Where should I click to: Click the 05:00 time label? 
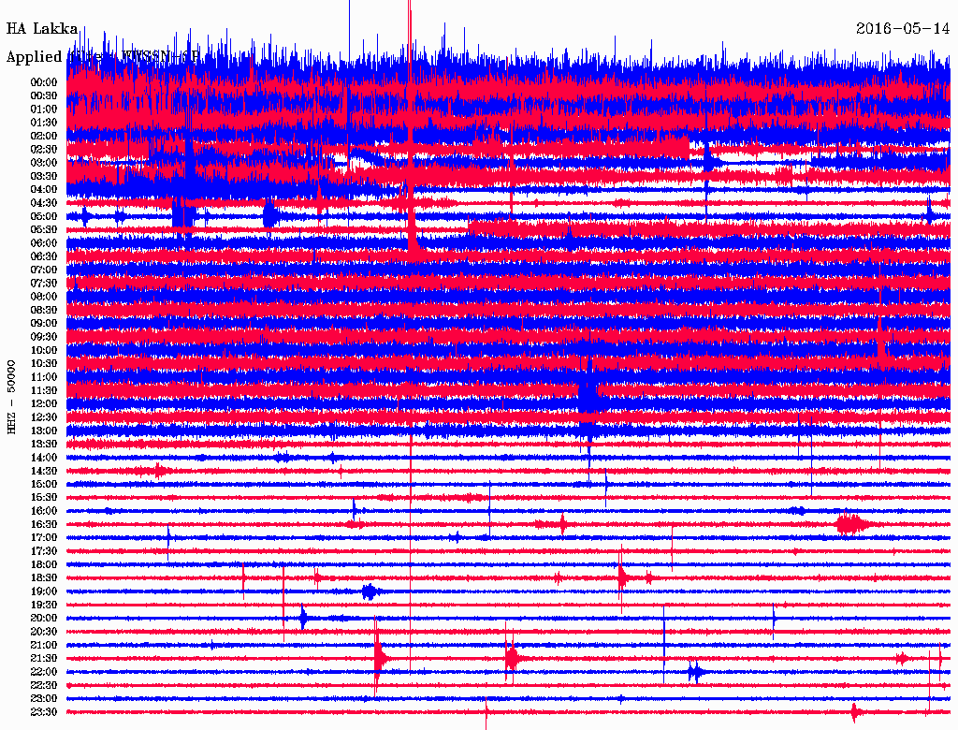(x=44, y=216)
